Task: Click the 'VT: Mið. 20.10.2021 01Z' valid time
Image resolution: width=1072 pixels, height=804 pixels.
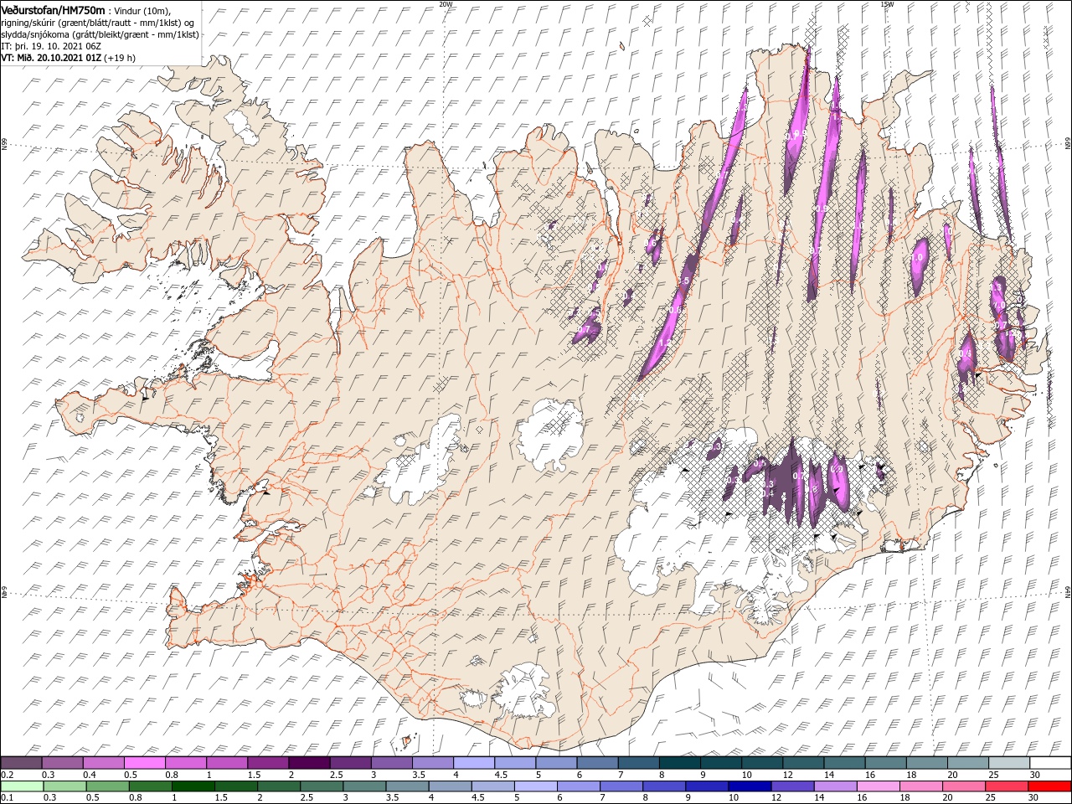Action: (51, 58)
